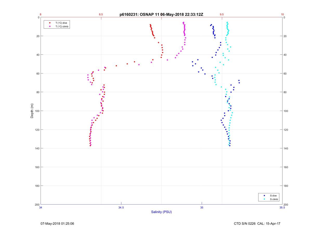
Task: Click the blue "34.5" salinity tick label
Action: click(121, 208)
